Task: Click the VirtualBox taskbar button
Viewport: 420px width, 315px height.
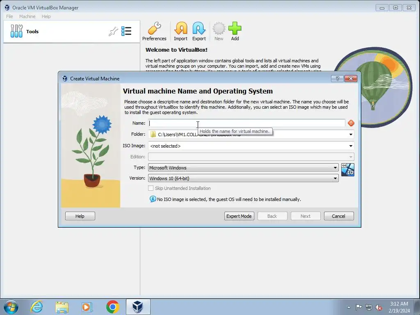Action: tap(138, 307)
